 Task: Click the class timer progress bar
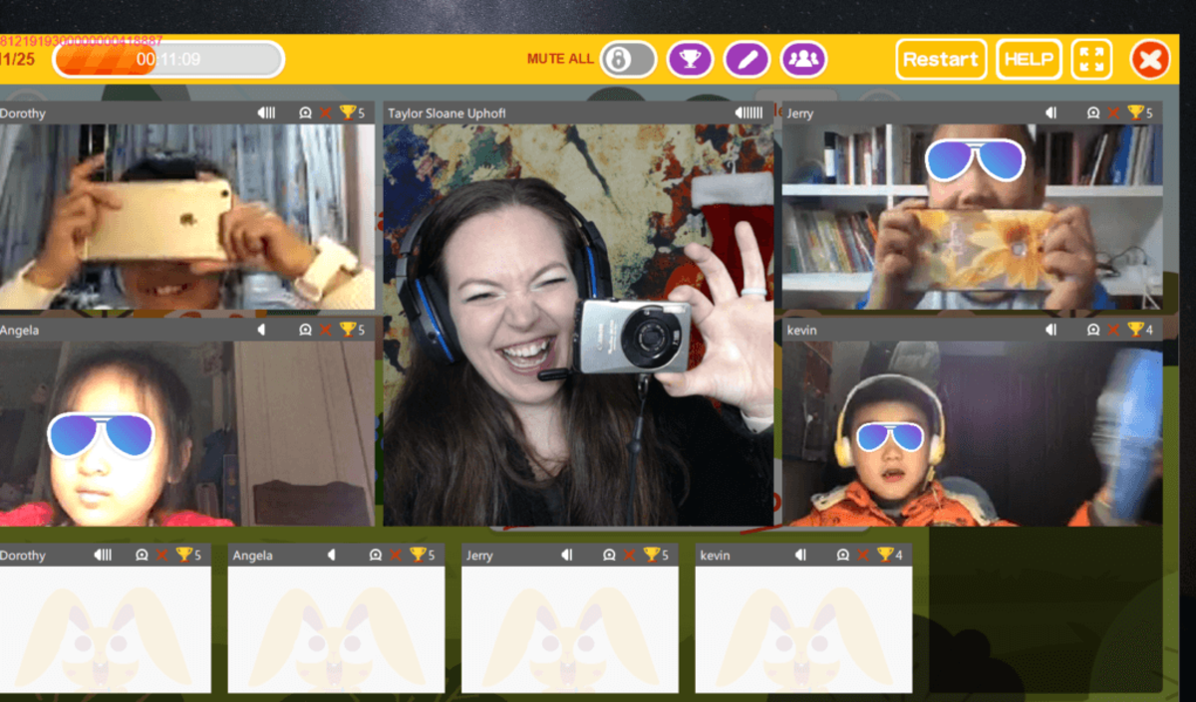(x=168, y=60)
